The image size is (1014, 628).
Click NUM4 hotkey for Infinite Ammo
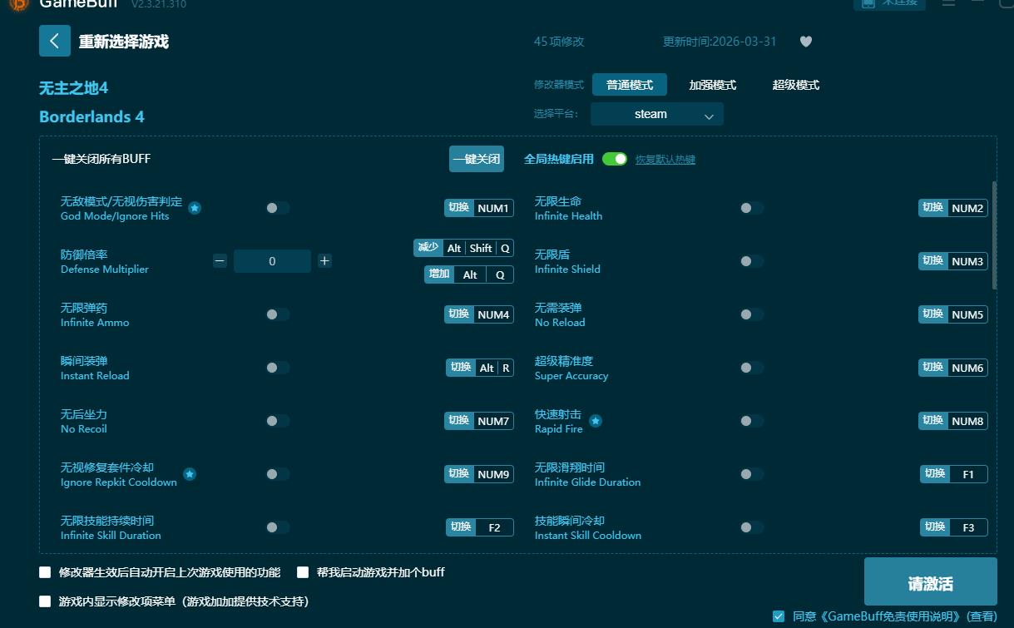pos(479,314)
